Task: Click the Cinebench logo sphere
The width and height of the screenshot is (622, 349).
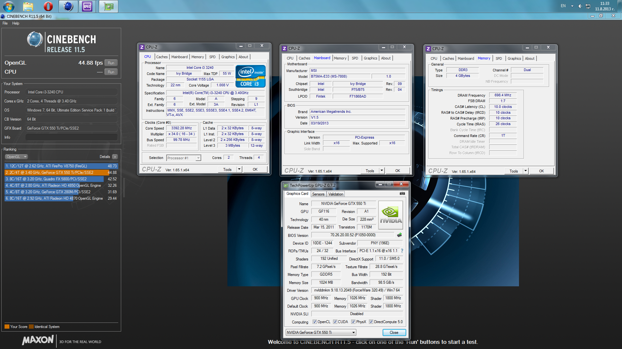Action: tap(35, 39)
